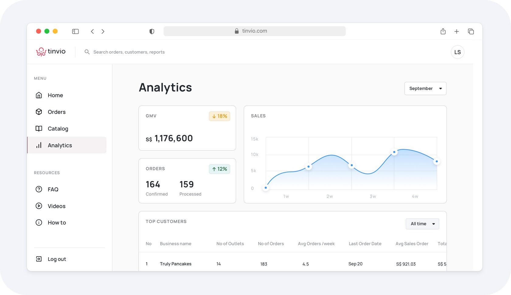Open Orders from the sidebar
This screenshot has height=295, width=511.
56,112
